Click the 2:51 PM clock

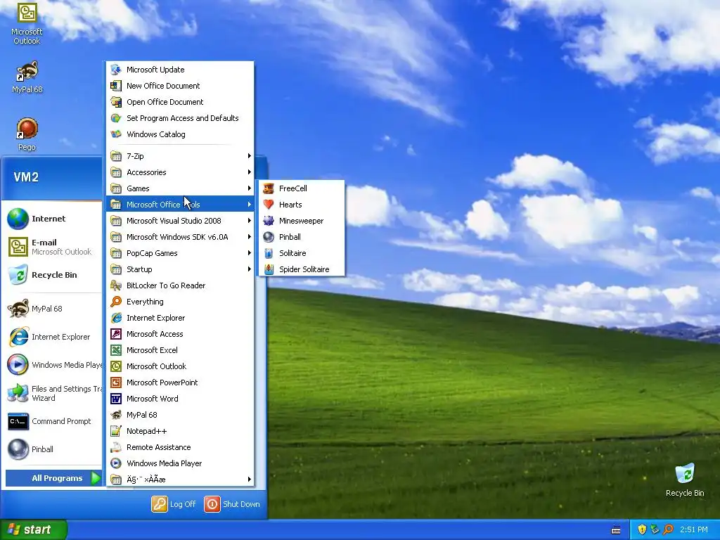693,529
